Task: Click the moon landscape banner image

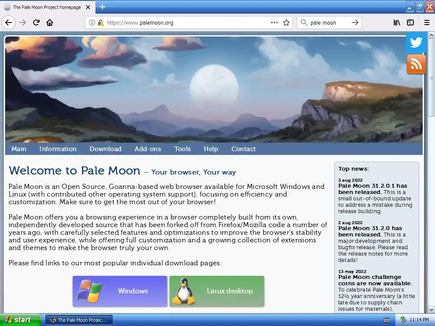Action: tap(214, 89)
